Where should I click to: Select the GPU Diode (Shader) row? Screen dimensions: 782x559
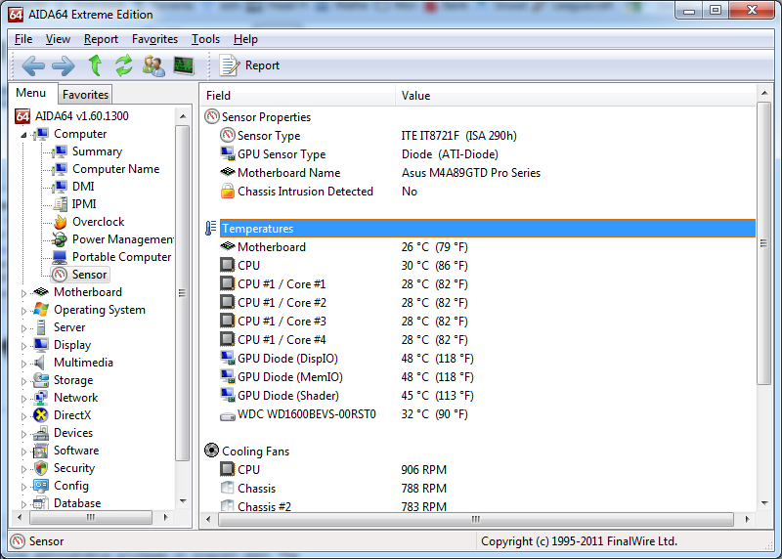[479, 396]
